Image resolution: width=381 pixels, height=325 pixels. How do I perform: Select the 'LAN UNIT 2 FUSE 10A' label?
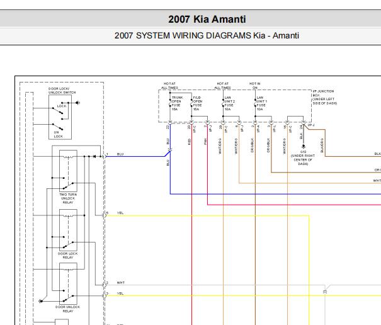[229, 103]
